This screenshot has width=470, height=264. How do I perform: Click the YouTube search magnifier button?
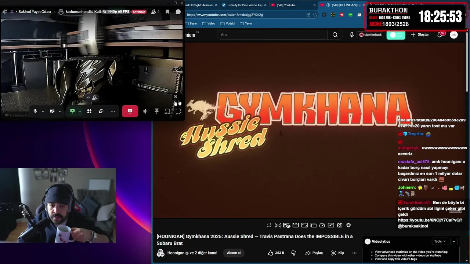(x=335, y=34)
